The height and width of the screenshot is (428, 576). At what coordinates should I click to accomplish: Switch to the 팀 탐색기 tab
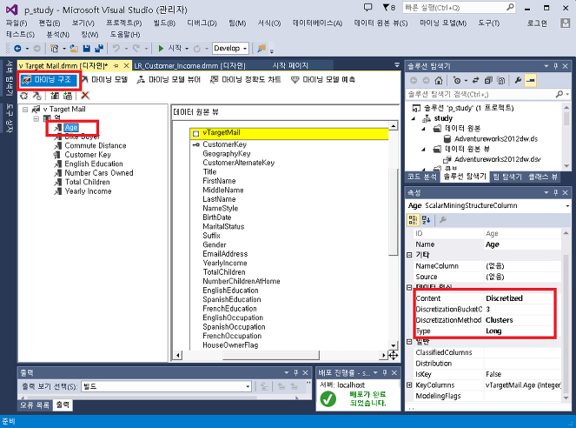click(x=507, y=177)
